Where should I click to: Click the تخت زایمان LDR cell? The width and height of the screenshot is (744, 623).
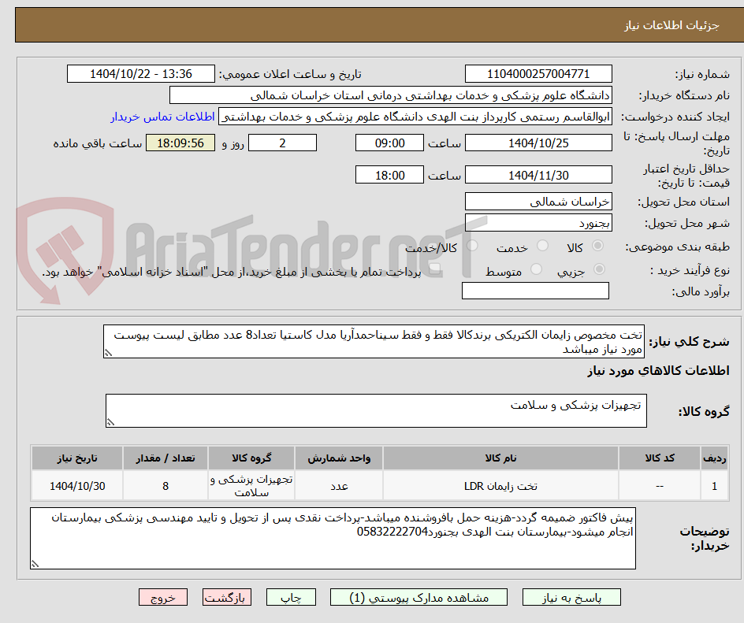(500, 486)
